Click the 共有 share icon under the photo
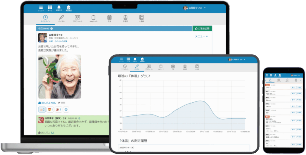The width and height of the screenshot is (306, 155). point(62,103)
